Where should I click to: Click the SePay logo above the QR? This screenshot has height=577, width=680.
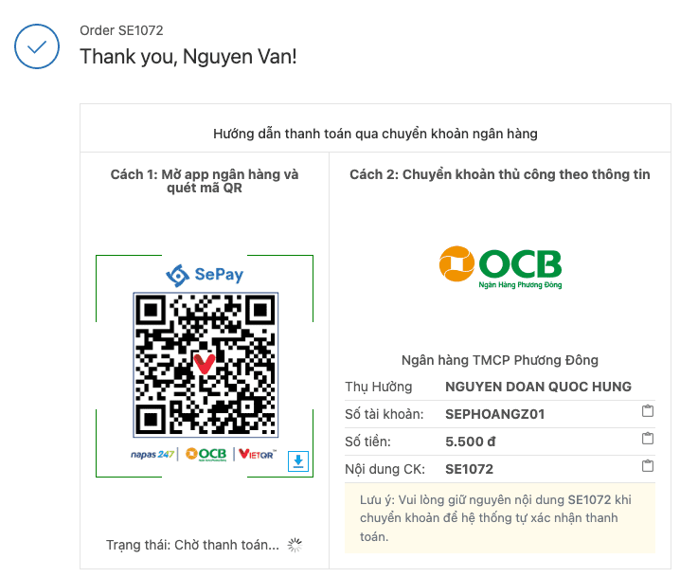(x=205, y=275)
